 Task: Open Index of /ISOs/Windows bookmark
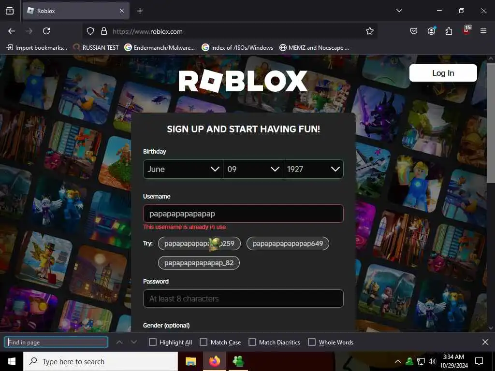(x=237, y=48)
